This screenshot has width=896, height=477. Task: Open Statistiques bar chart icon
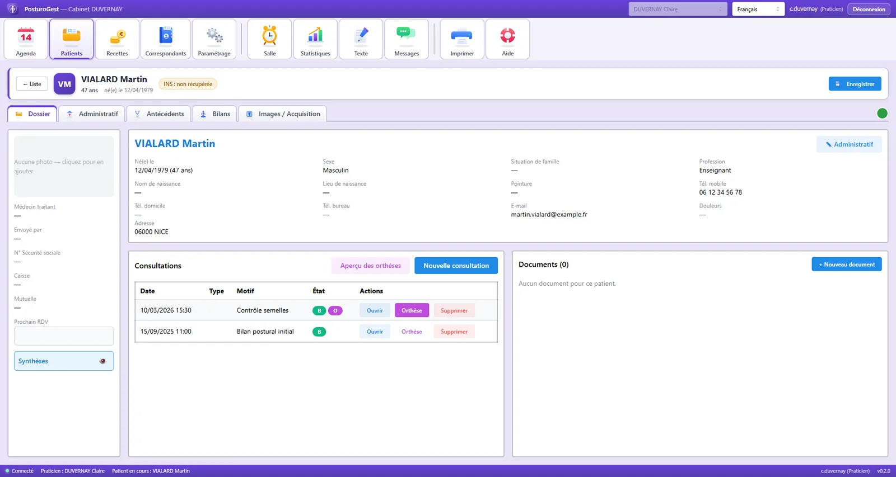coord(315,39)
